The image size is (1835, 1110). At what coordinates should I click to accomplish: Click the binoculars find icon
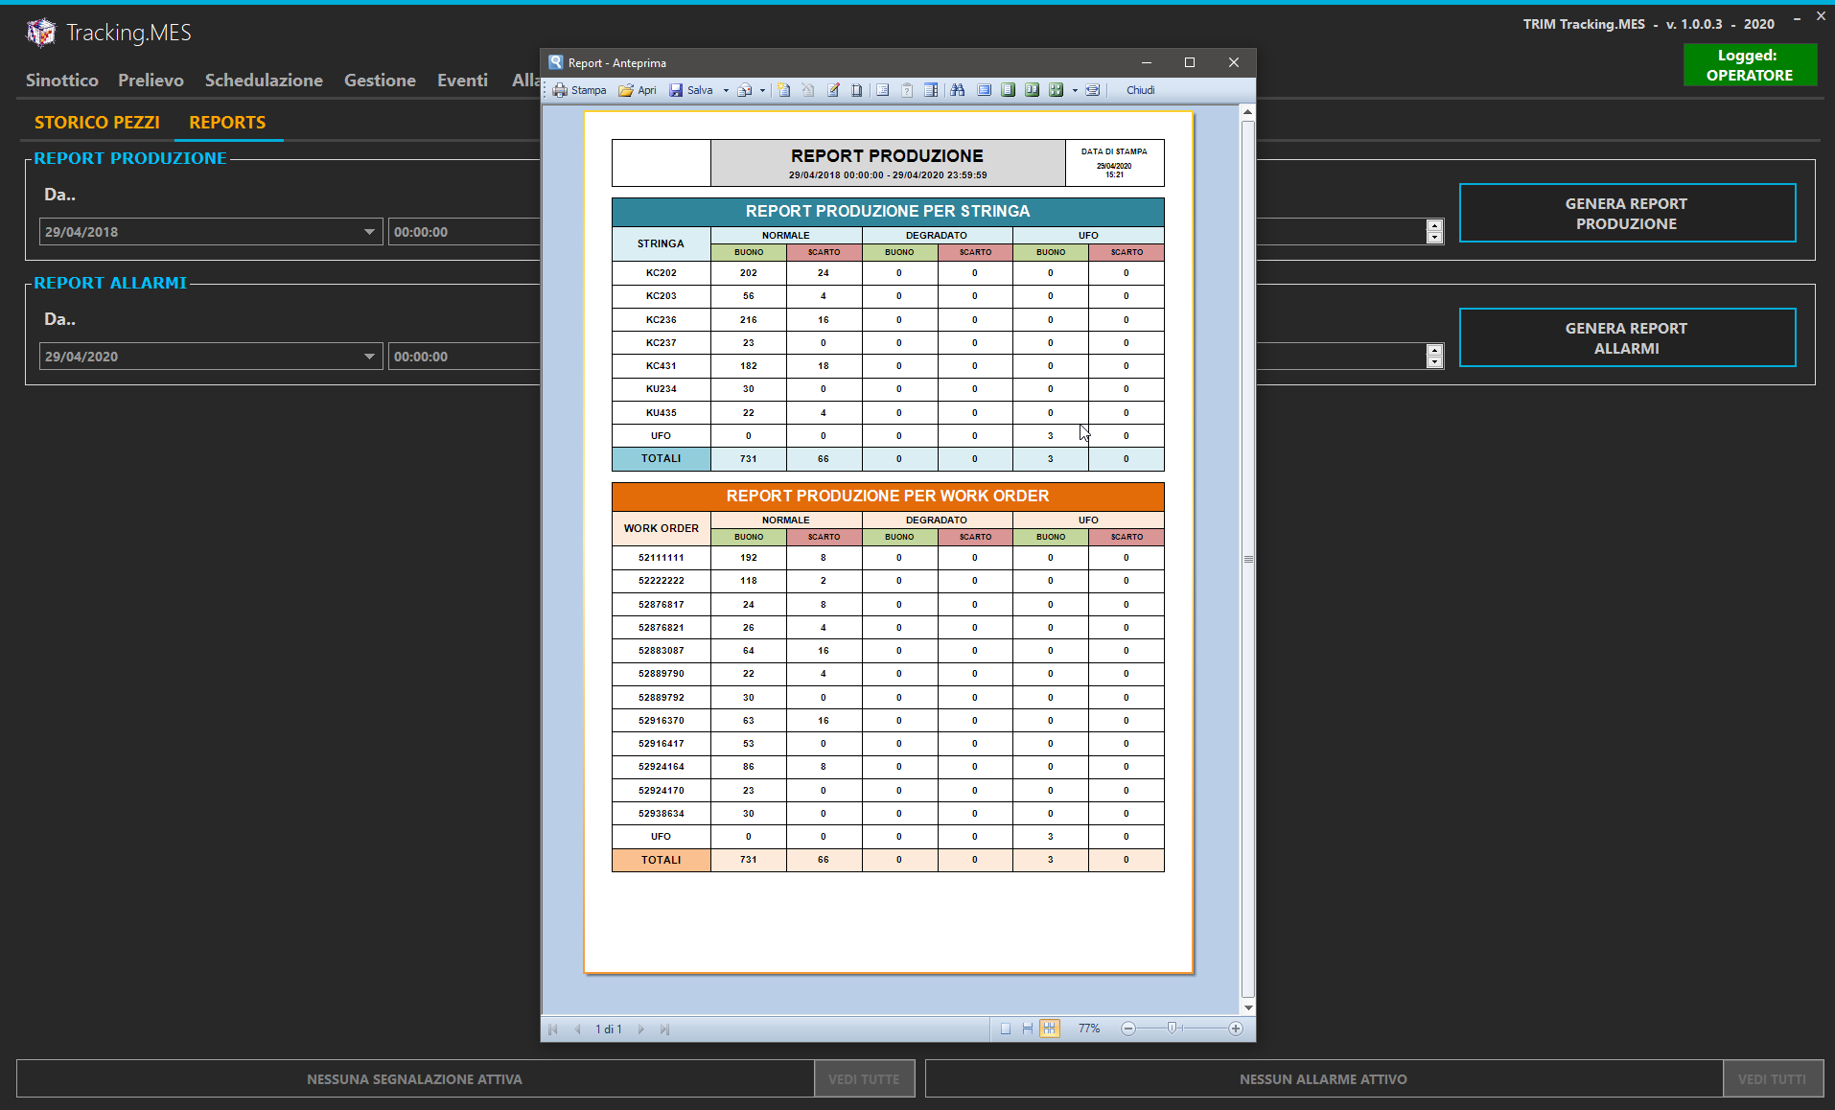958,90
